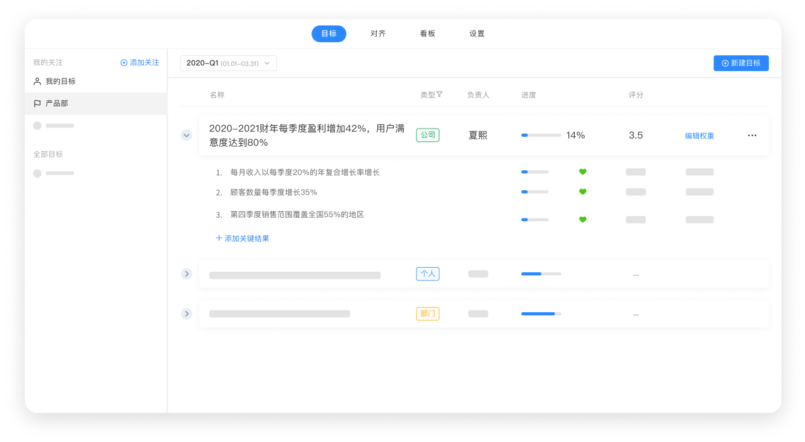
Task: Click the green heart beside 顾客数量每季度增长35%
Action: coord(582,191)
